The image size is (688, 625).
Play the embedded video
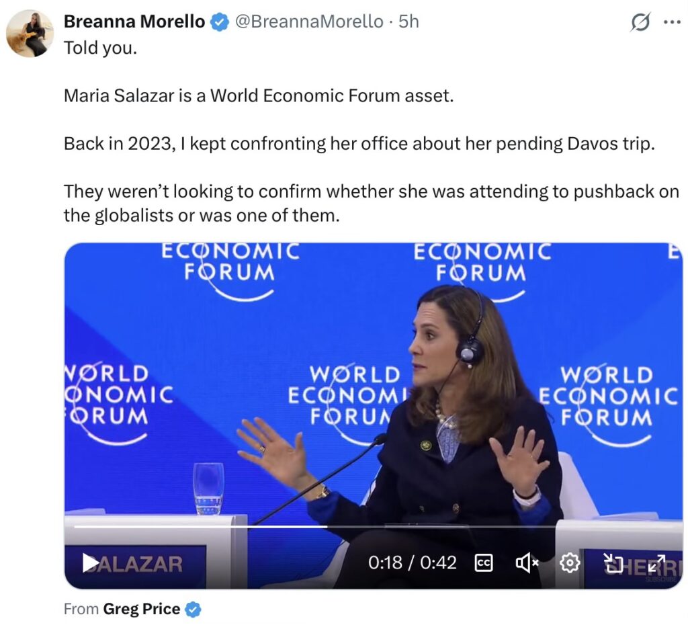(x=90, y=563)
